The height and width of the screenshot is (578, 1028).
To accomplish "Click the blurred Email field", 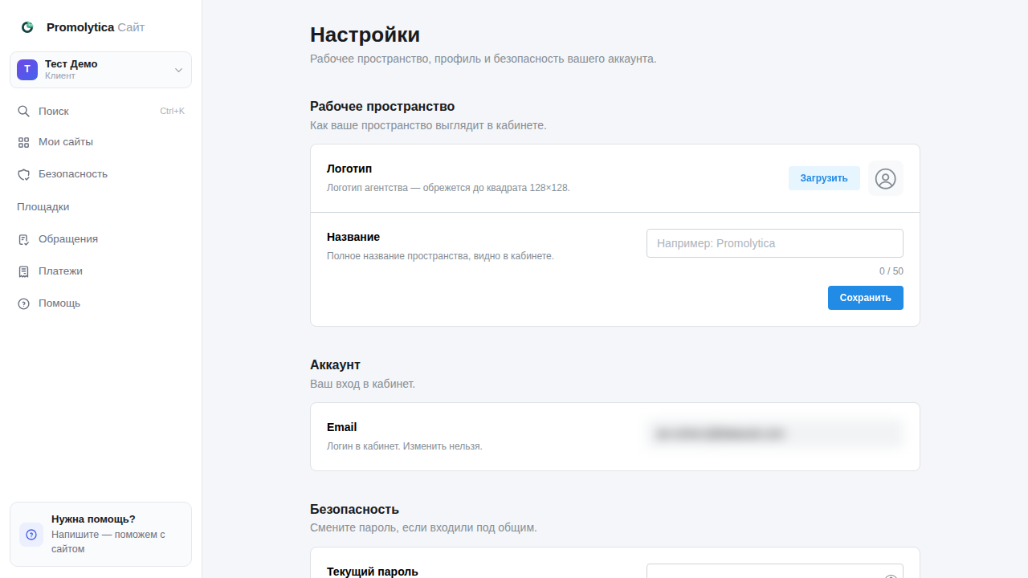I will pyautogui.click(x=775, y=433).
